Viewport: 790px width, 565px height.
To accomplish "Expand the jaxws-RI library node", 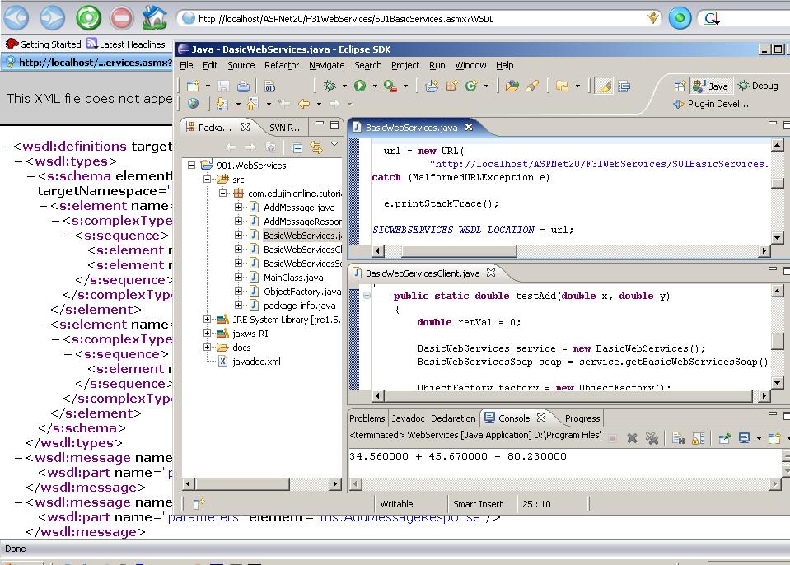I will (x=207, y=334).
